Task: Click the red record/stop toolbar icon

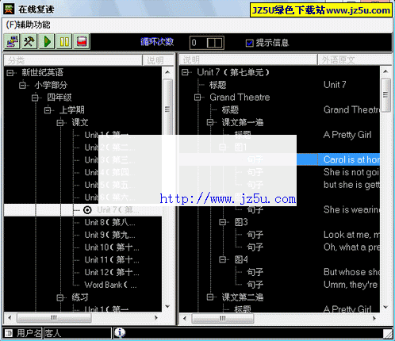Action: [x=82, y=42]
